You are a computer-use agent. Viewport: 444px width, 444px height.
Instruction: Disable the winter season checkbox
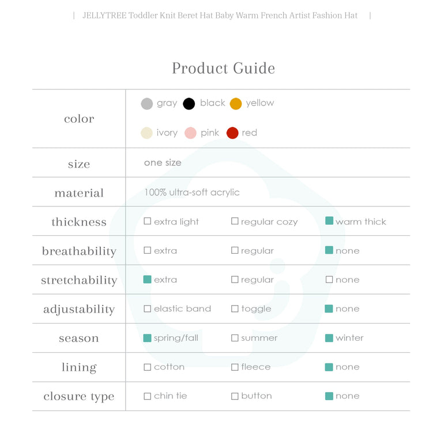coord(329,338)
